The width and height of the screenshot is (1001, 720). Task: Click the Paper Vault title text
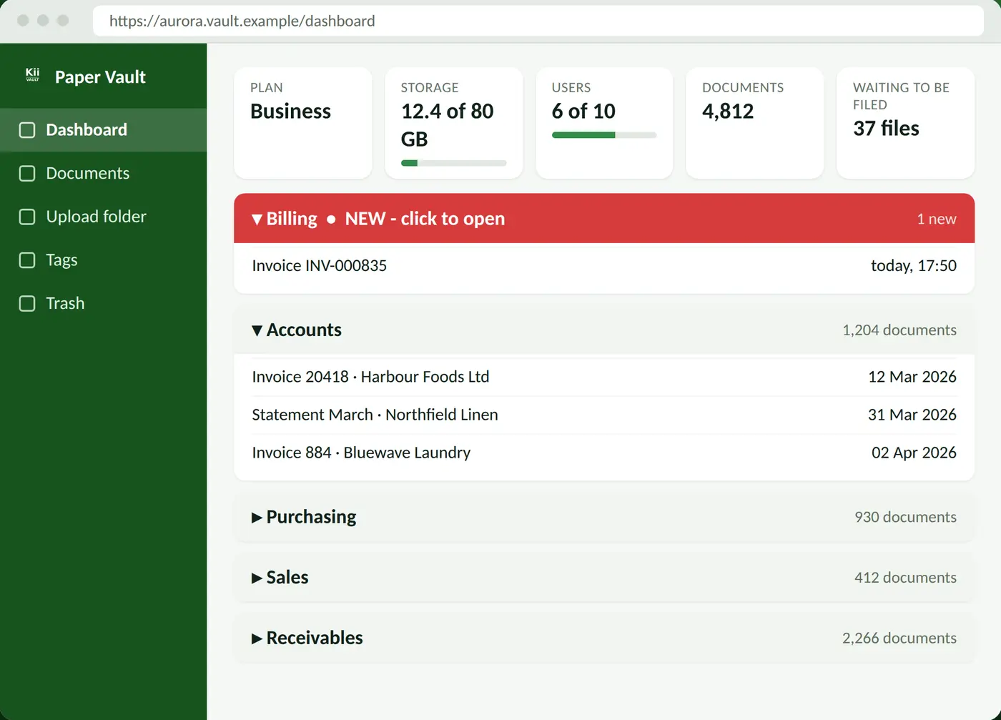pos(100,77)
